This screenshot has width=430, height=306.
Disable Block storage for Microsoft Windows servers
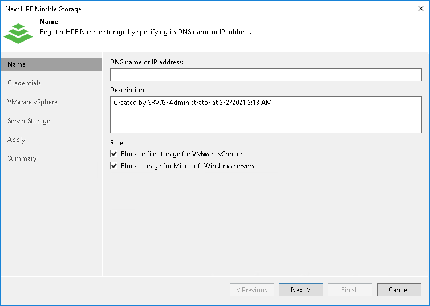coord(114,166)
